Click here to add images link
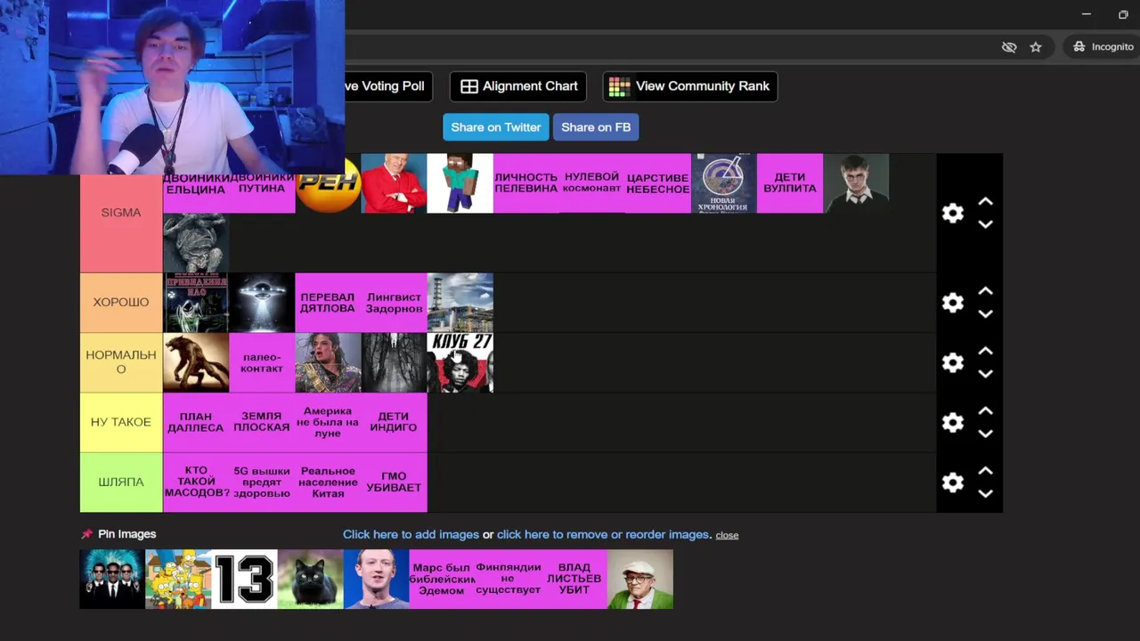The image size is (1140, 641). point(411,534)
